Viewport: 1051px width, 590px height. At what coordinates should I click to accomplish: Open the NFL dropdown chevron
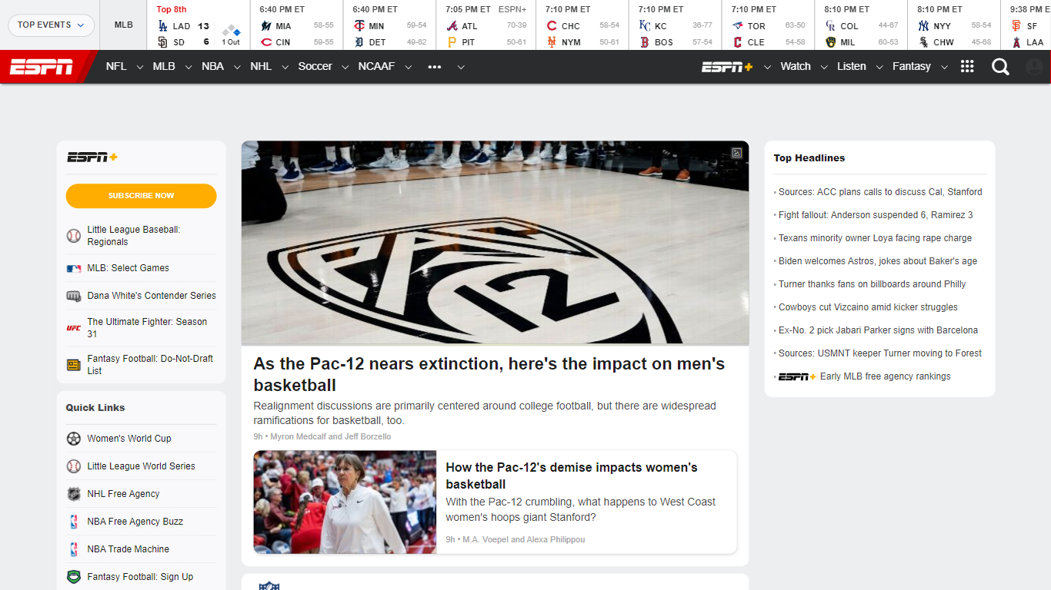tap(140, 67)
